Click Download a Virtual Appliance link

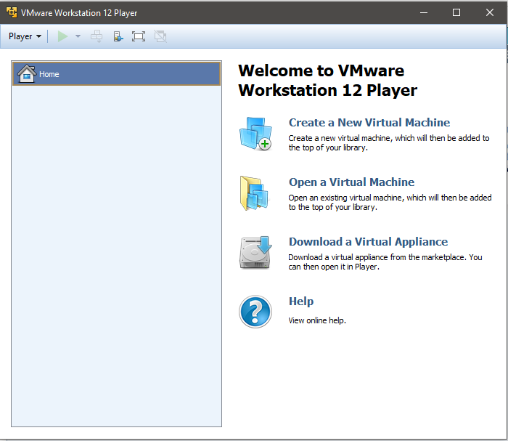[x=369, y=242]
